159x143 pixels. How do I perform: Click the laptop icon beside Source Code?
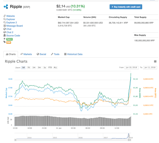click(x=5, y=36)
